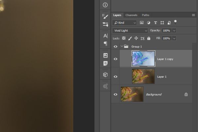Hide the Group 1 layer group
Viewport: 198px width, 132px height.
click(115, 46)
